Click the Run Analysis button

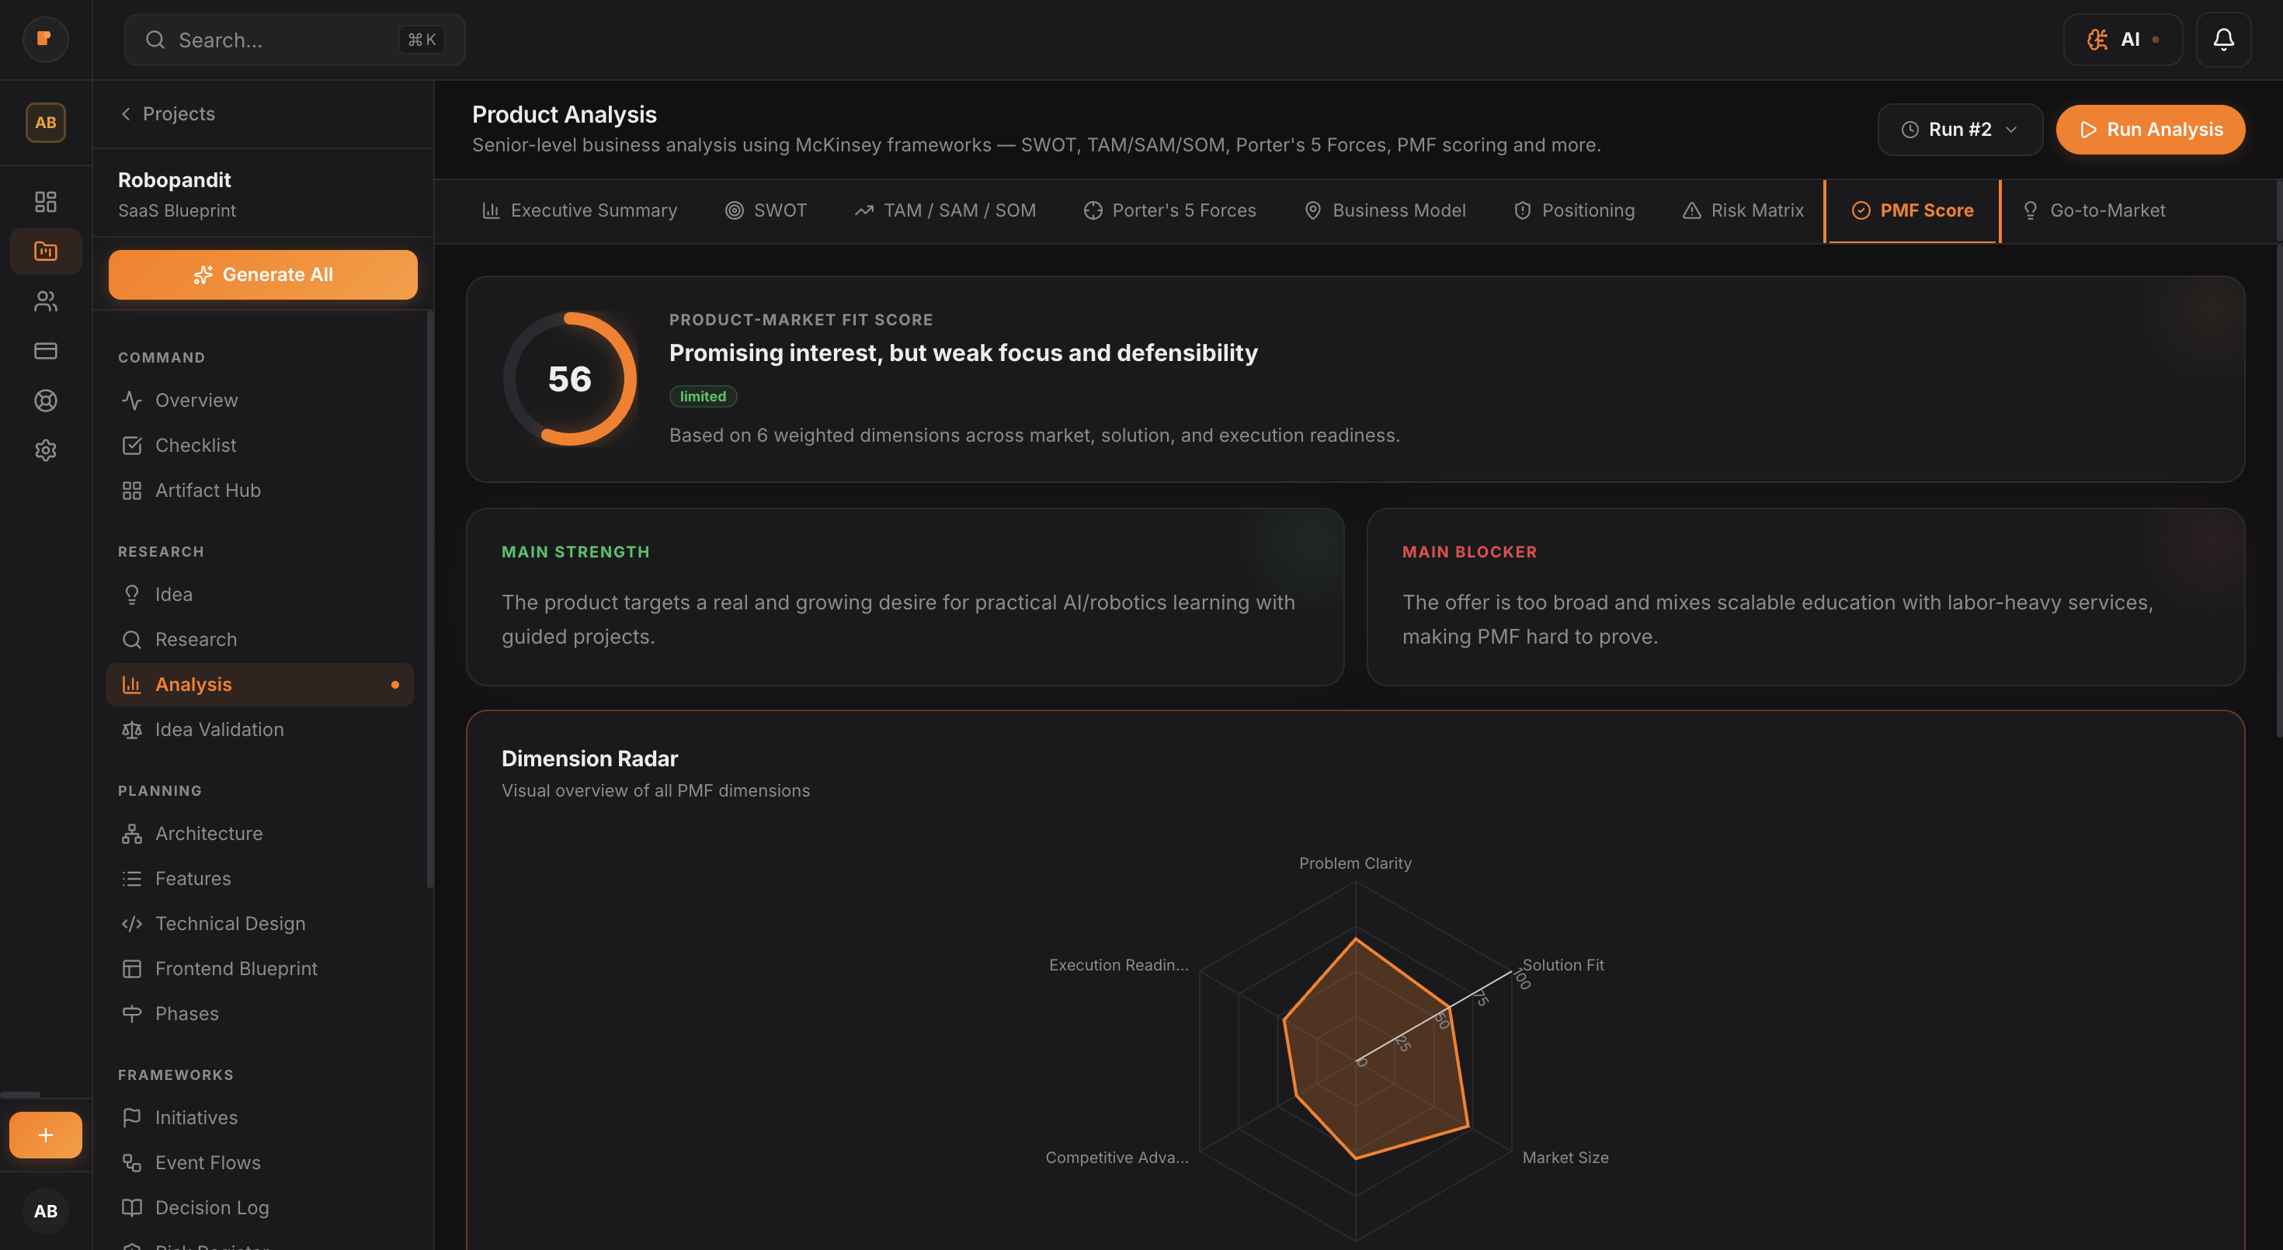pos(2151,130)
